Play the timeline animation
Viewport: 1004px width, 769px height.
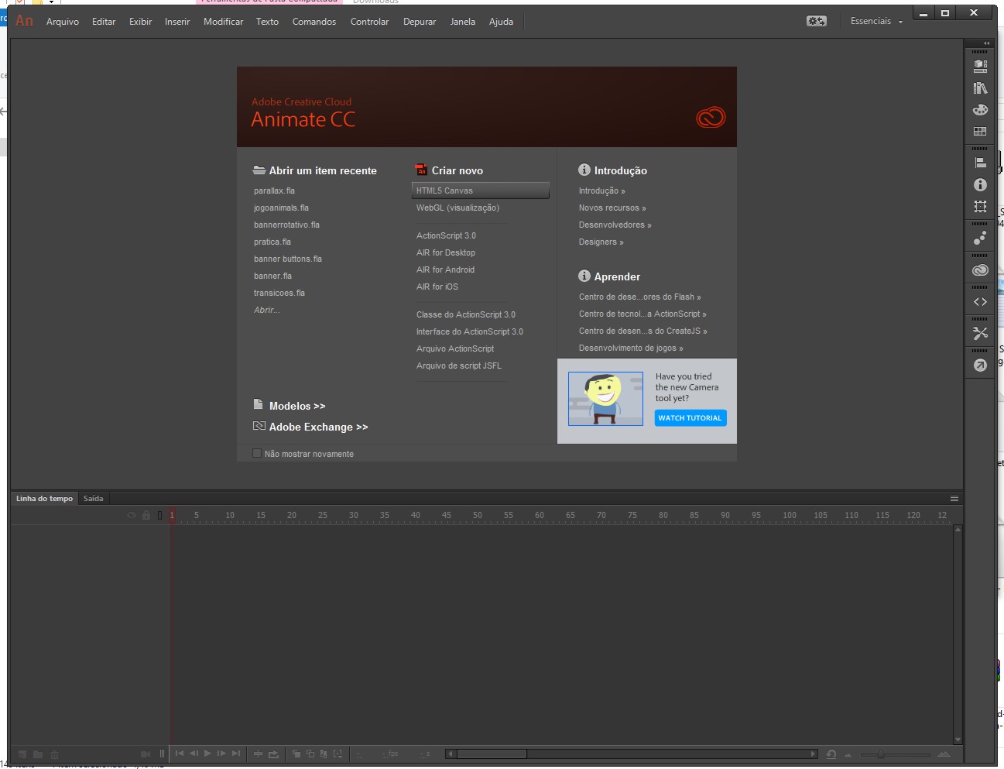(x=207, y=754)
